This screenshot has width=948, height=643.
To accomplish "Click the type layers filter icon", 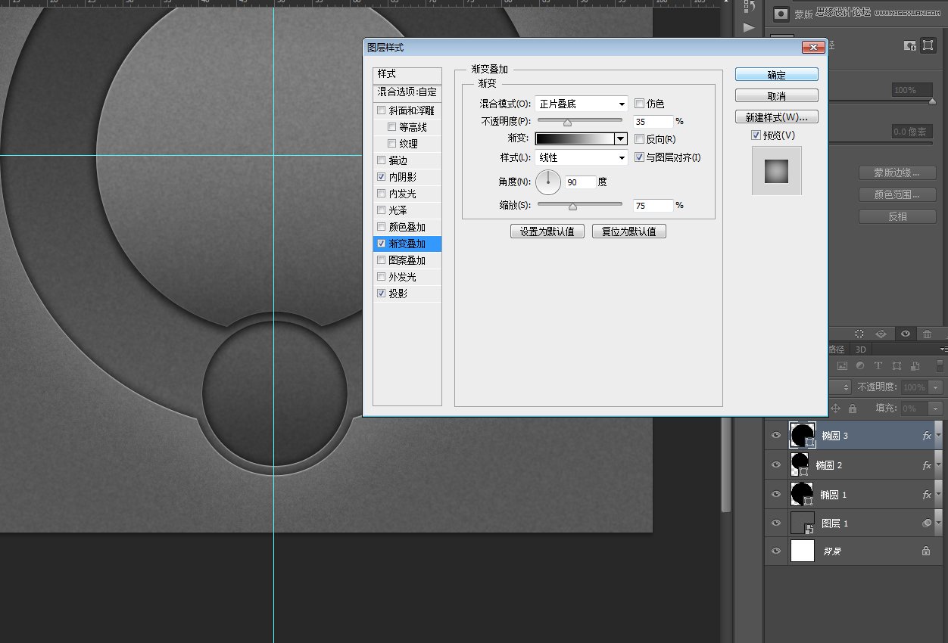I will click(x=878, y=365).
